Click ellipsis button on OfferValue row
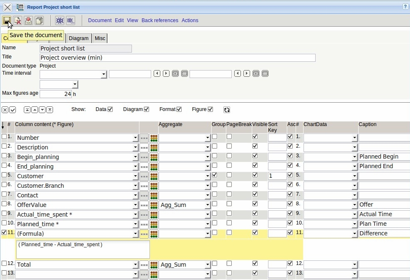 coord(144,205)
